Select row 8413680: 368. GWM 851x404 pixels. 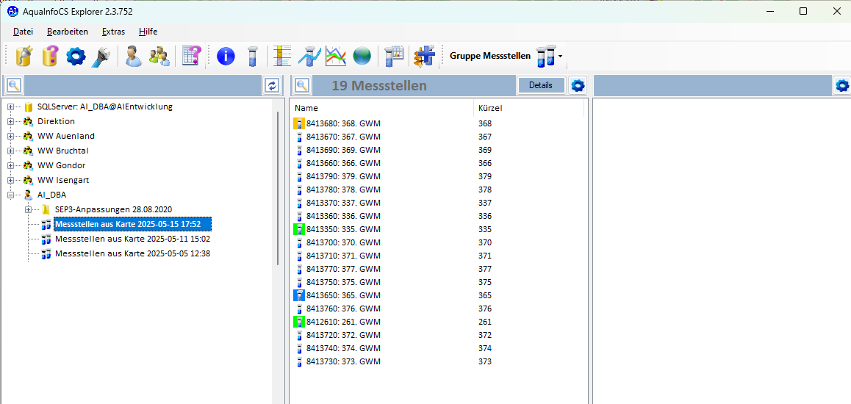tap(343, 123)
